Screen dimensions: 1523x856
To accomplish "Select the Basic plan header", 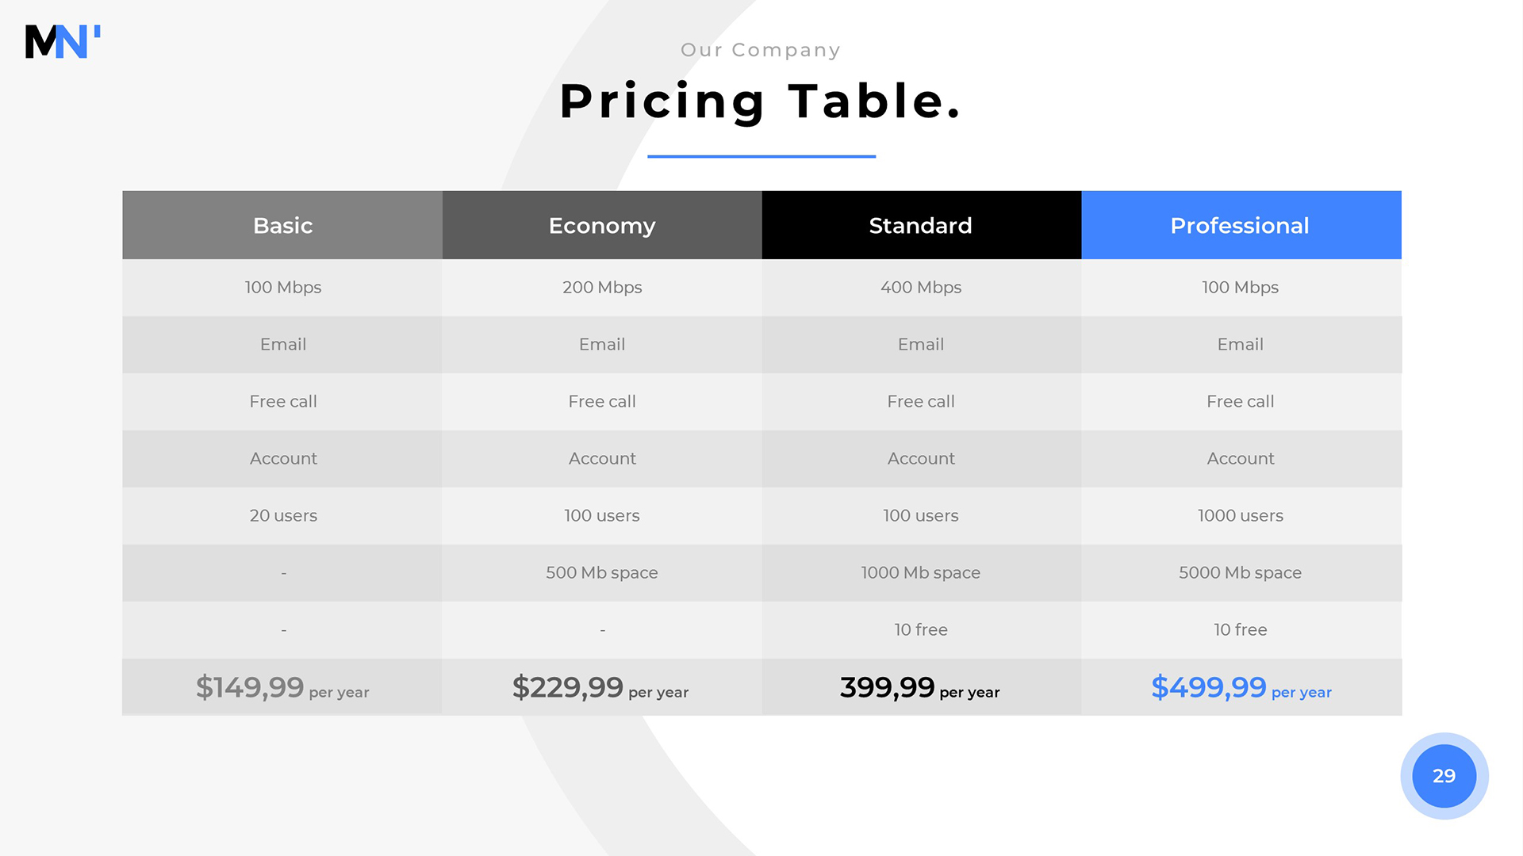I will (x=282, y=225).
